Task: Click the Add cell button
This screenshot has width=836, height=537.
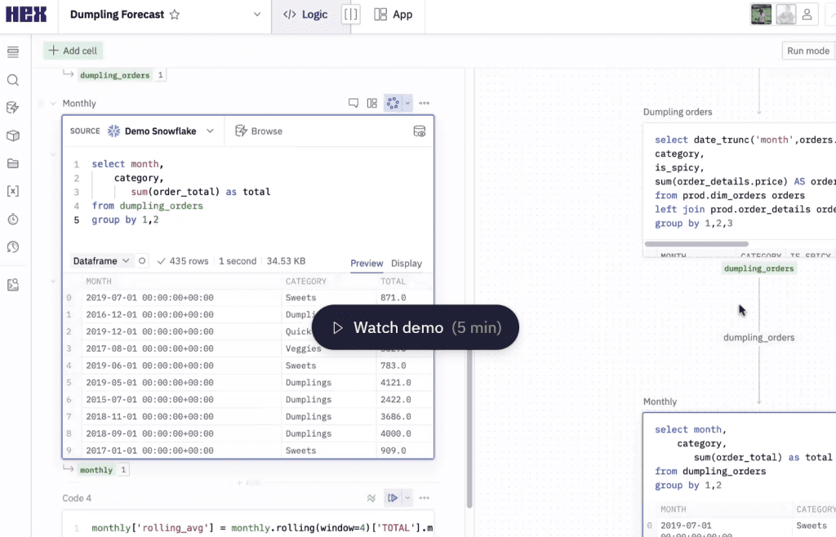Action: click(x=73, y=51)
